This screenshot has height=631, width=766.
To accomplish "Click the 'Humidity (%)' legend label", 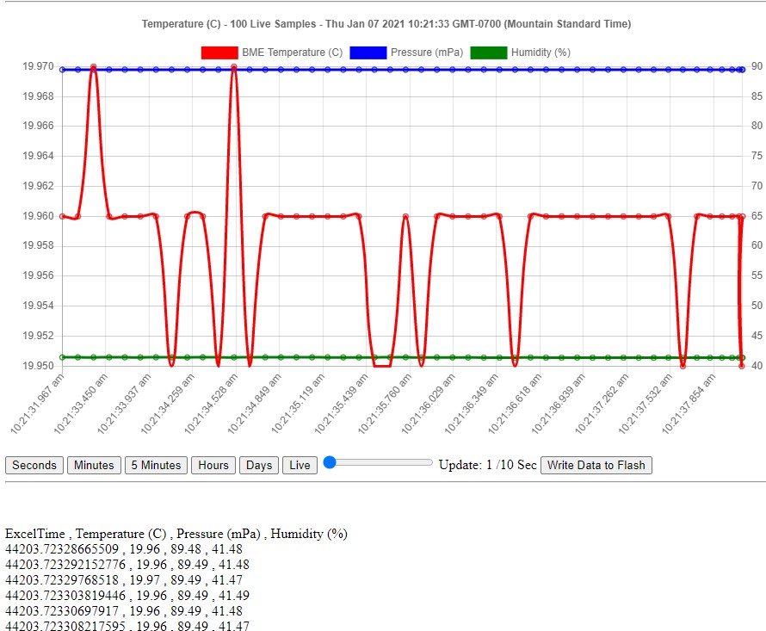I will tap(541, 53).
